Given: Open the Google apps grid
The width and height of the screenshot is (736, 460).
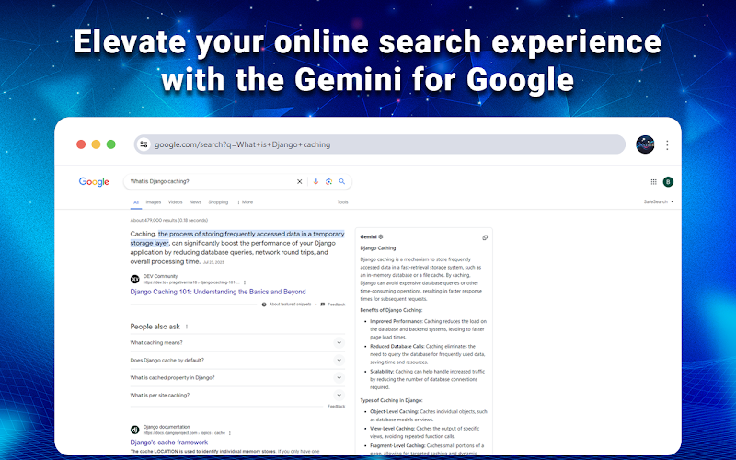Looking at the screenshot, I should 653,181.
